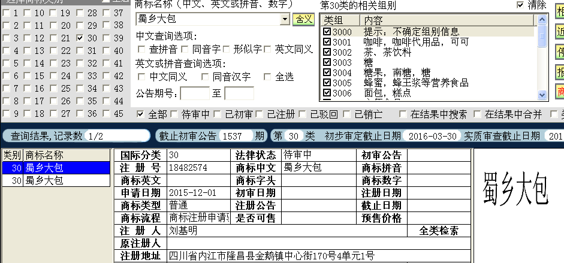Uncheck group 3004 糖果 checkbox
This screenshot has width=564, height=263.
click(327, 72)
